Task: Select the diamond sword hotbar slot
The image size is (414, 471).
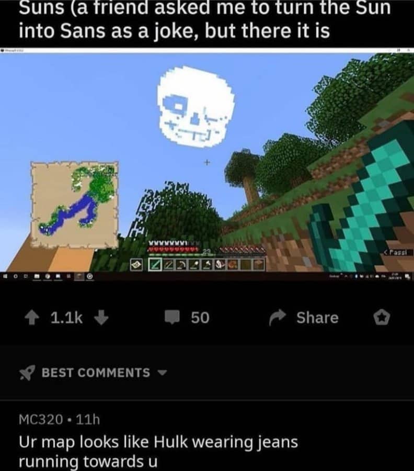Action: click(155, 265)
